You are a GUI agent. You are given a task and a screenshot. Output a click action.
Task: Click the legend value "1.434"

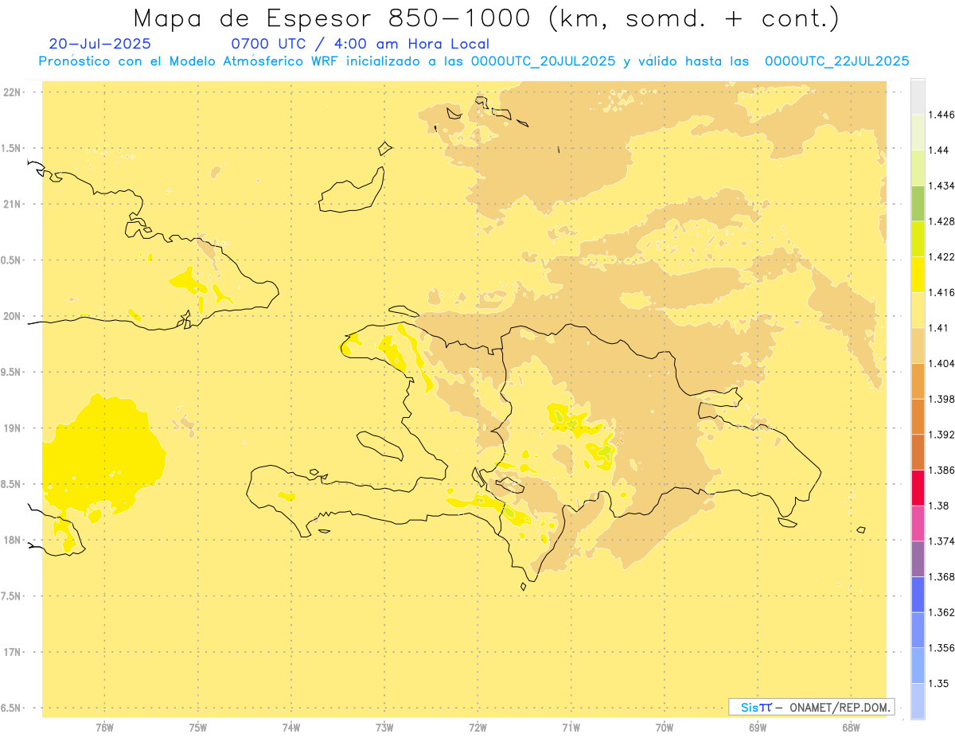pyautogui.click(x=943, y=185)
